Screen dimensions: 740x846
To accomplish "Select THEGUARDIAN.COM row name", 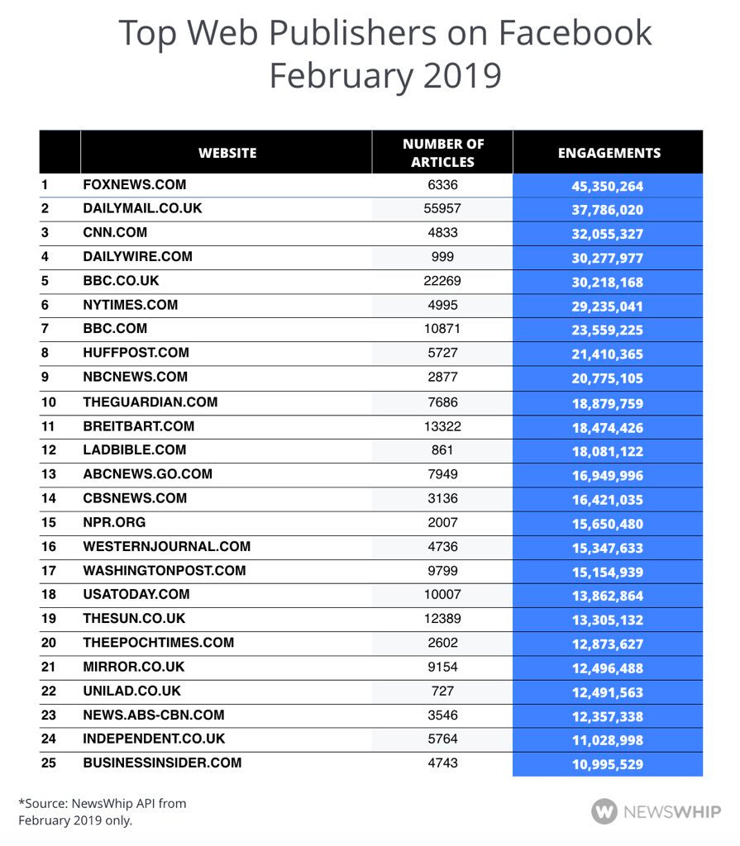I will 150,402.
